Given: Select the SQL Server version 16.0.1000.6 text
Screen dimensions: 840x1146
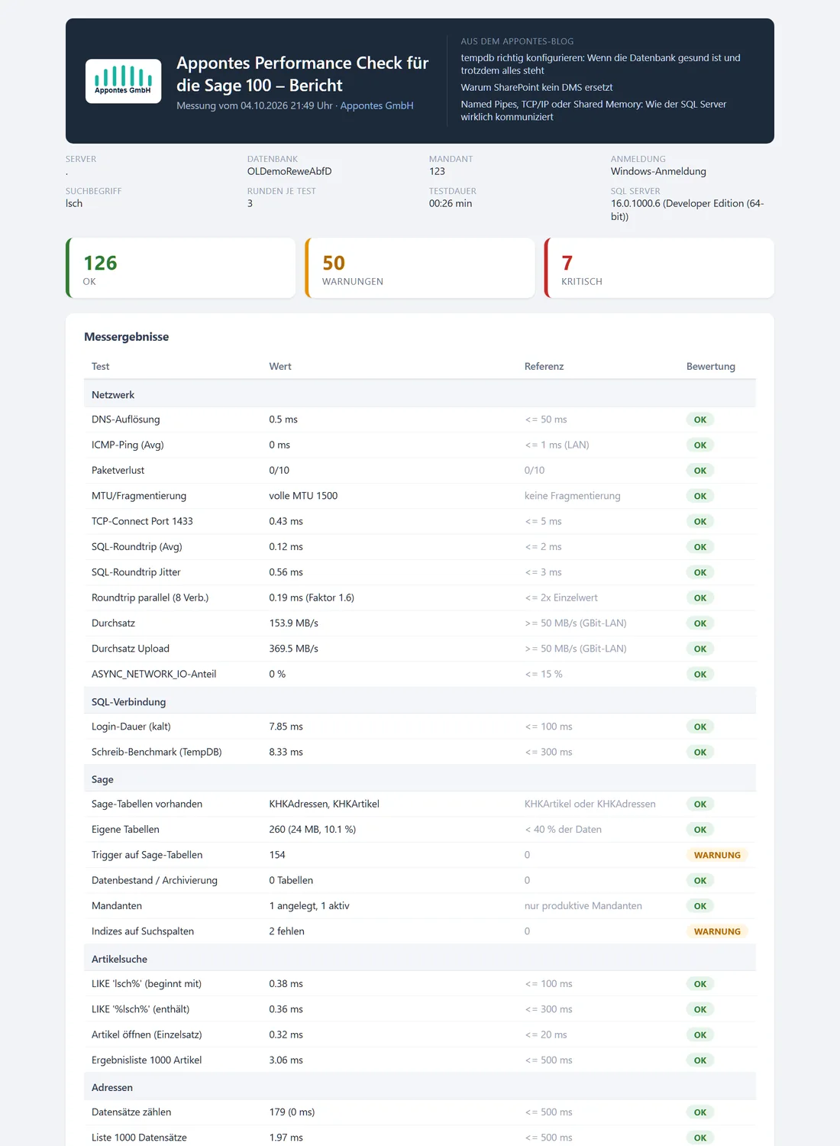Looking at the screenshot, I should pyautogui.click(x=687, y=210).
